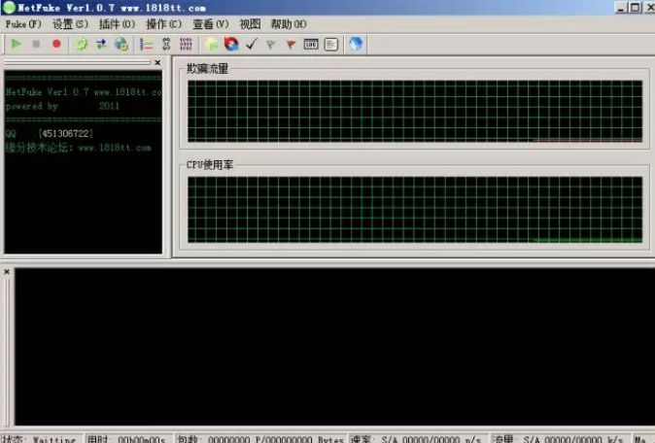Open the 帮助(H) menu

(x=289, y=24)
